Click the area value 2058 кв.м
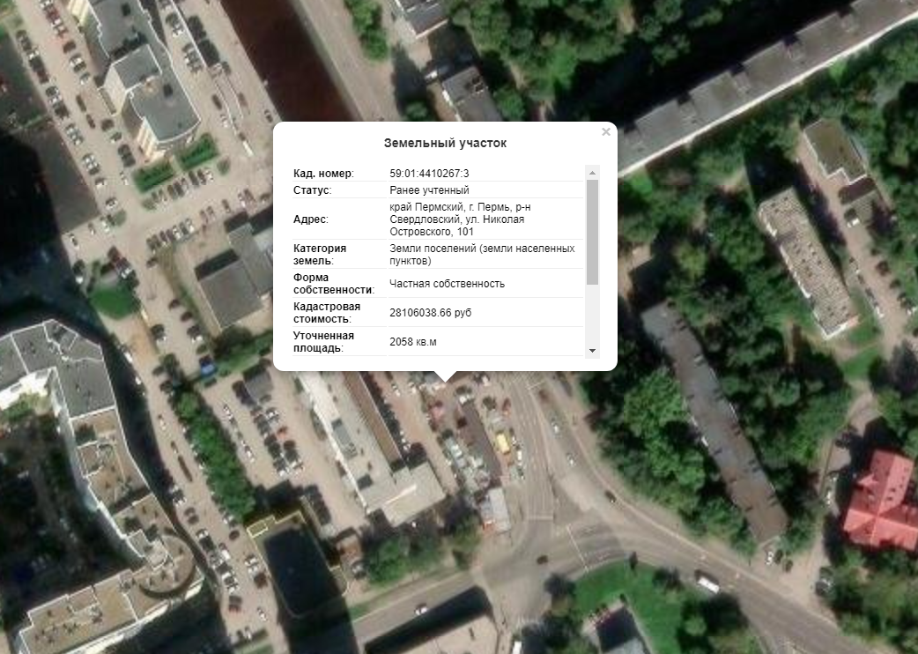The width and height of the screenshot is (918, 654). click(413, 341)
